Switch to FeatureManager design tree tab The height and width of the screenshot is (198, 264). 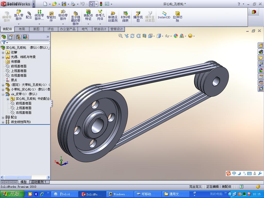(4, 37)
